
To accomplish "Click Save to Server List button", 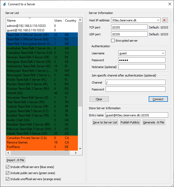I will coord(105,122).
